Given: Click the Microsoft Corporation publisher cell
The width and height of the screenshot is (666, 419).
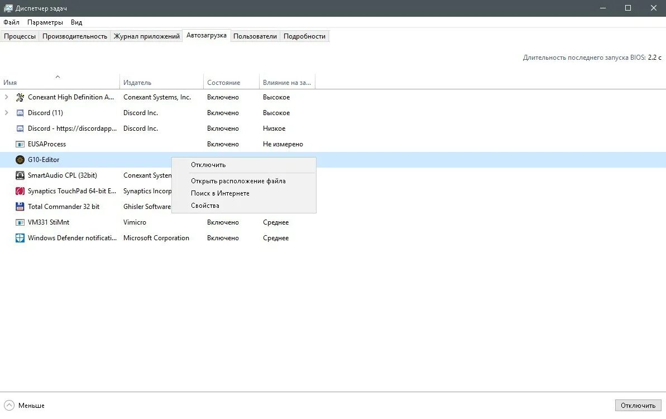Looking at the screenshot, I should 156,238.
